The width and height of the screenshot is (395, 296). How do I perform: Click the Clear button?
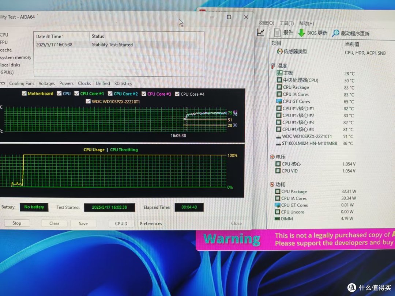pyautogui.click(x=54, y=223)
